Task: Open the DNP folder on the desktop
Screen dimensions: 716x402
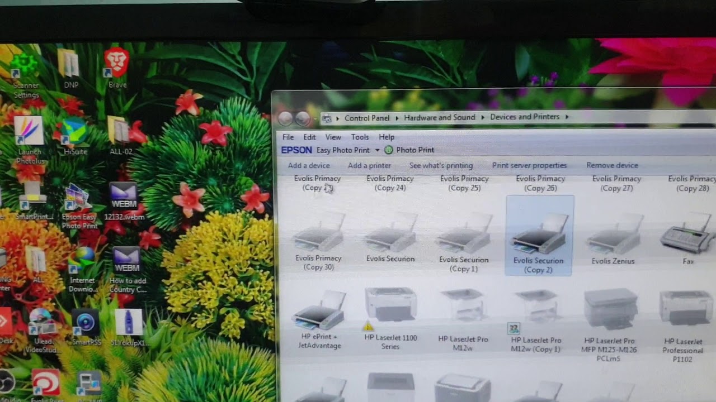Action: coord(70,68)
